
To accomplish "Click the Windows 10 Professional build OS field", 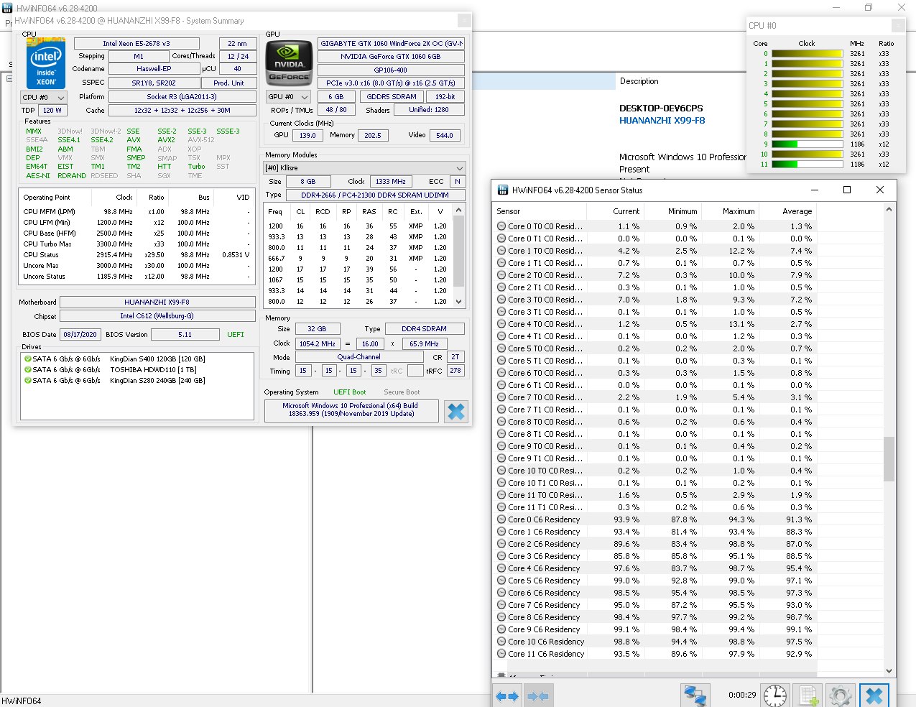I will click(350, 410).
